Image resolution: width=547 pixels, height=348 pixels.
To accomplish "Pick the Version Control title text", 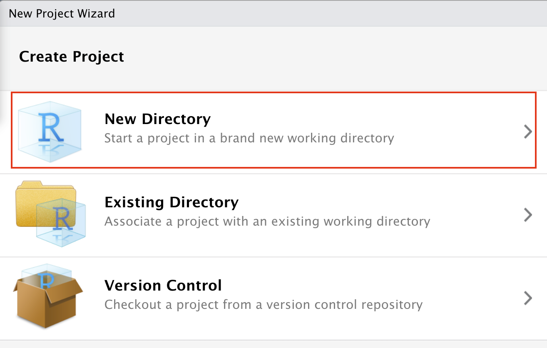I will coord(163,286).
